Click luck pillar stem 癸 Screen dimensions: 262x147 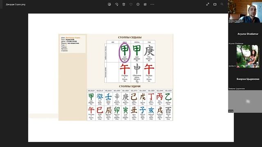[x=100, y=97]
